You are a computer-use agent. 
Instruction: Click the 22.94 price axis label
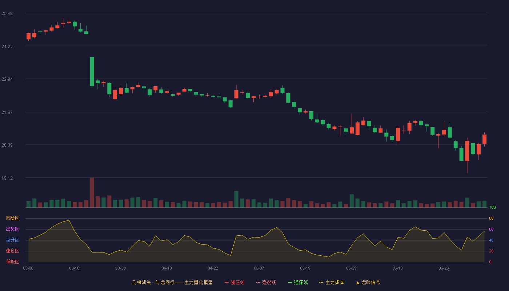[x=7, y=79]
